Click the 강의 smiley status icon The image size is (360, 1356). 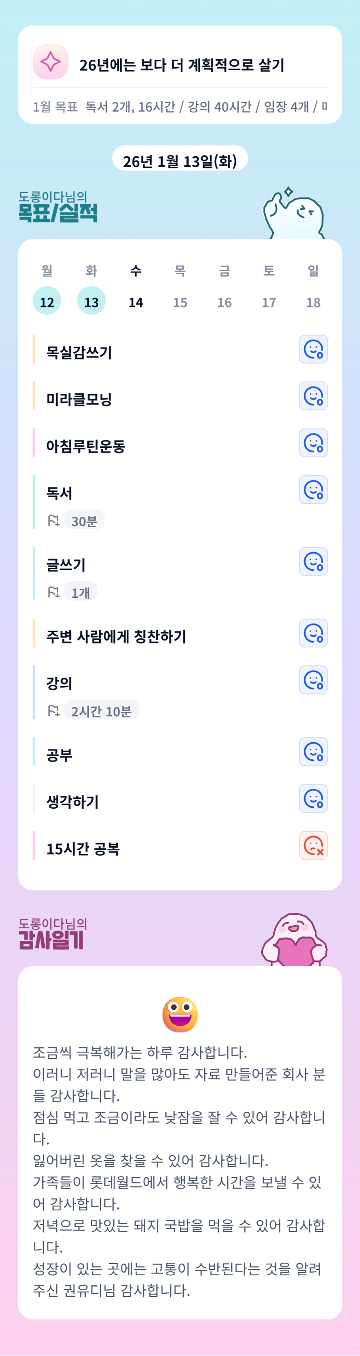pos(313,680)
